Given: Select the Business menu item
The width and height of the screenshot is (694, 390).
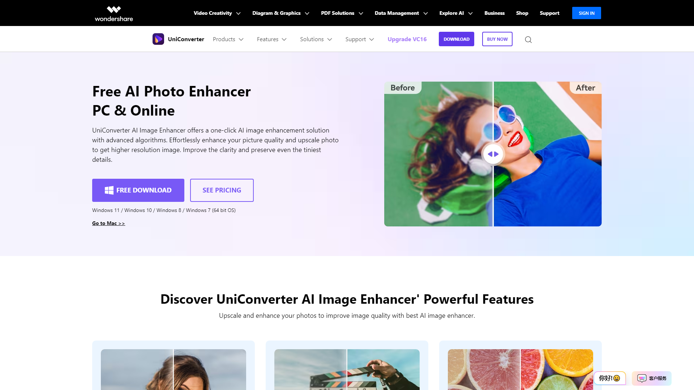Looking at the screenshot, I should [x=494, y=13].
